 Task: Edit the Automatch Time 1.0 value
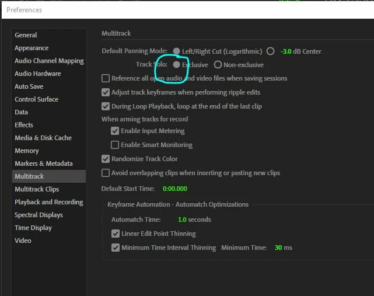(x=182, y=220)
